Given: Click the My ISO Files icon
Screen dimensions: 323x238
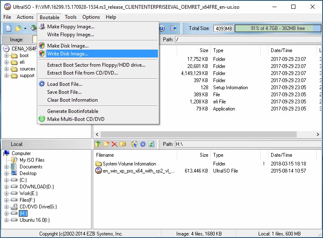Looking at the screenshot, I should coord(15,160).
